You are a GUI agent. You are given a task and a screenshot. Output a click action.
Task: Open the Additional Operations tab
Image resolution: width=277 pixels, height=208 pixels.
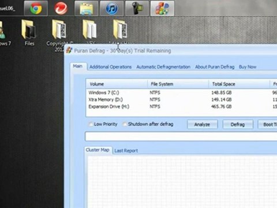(x=110, y=67)
